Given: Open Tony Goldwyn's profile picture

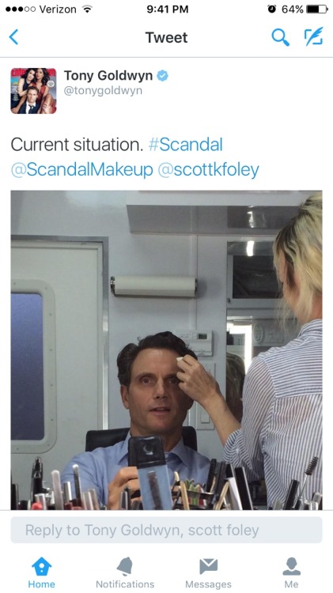Looking at the screenshot, I should pyautogui.click(x=33, y=91).
